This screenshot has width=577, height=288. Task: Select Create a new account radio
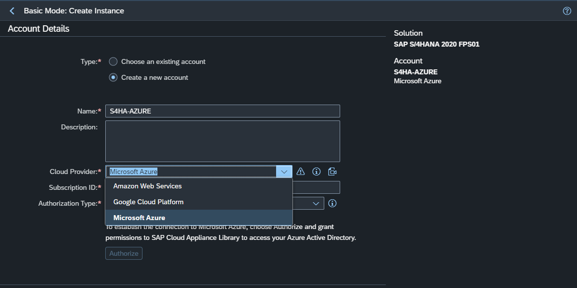point(113,77)
